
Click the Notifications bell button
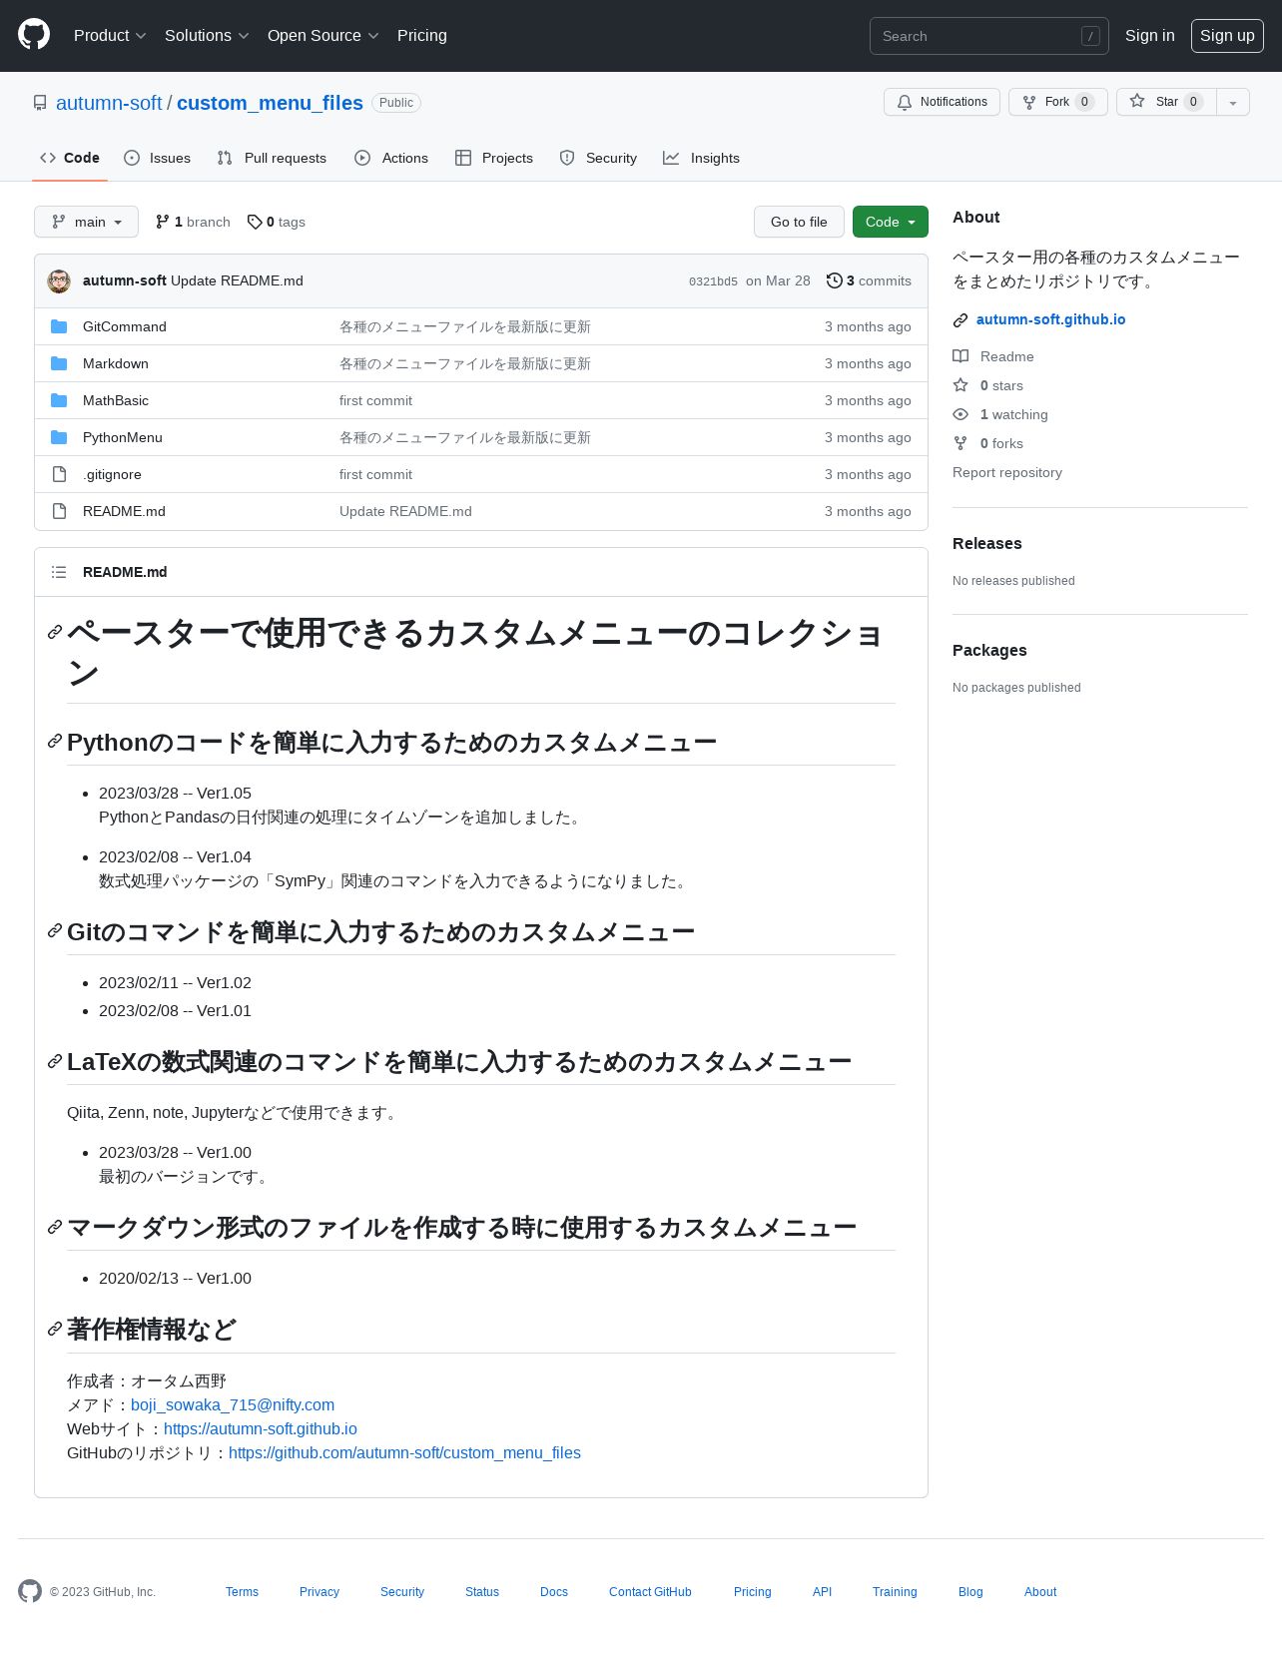(x=942, y=102)
